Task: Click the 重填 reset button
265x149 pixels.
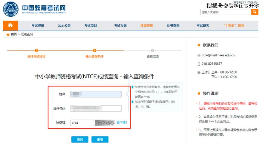Action: pyautogui.click(x=100, y=139)
